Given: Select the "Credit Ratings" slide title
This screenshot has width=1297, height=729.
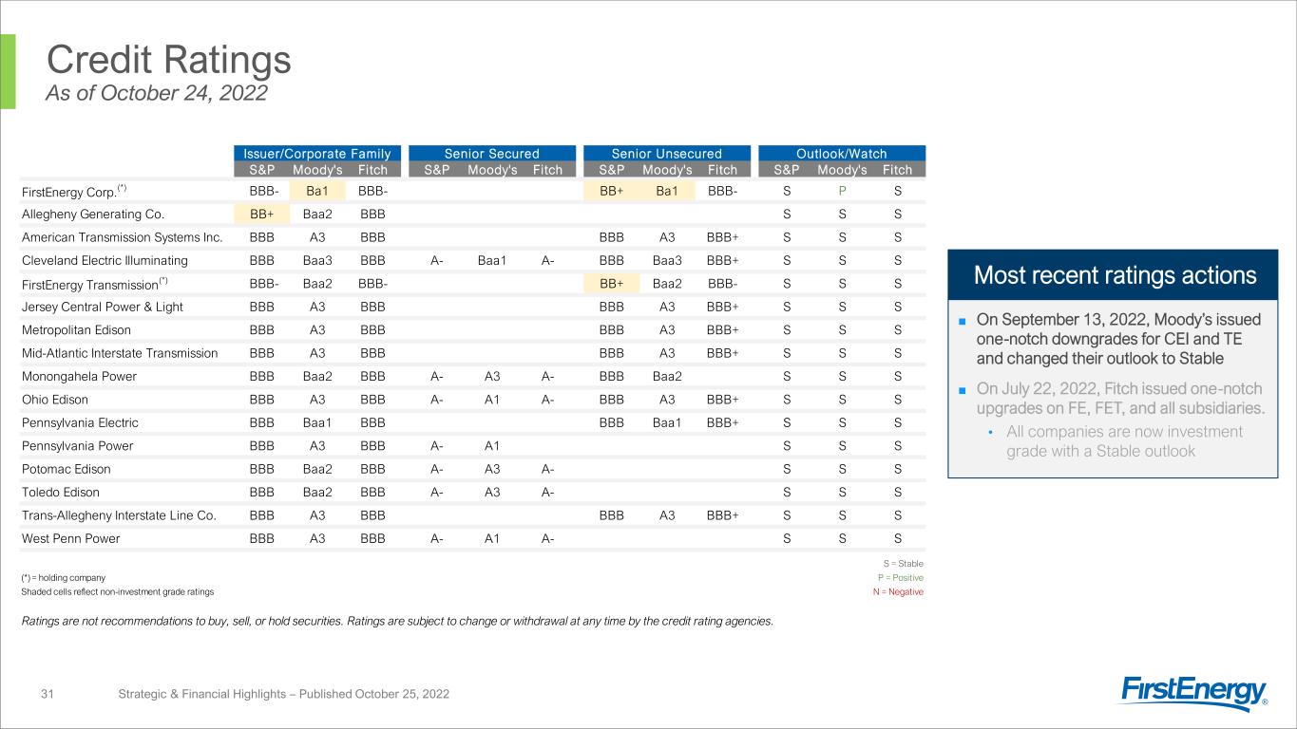Looking at the screenshot, I should (x=169, y=60).
